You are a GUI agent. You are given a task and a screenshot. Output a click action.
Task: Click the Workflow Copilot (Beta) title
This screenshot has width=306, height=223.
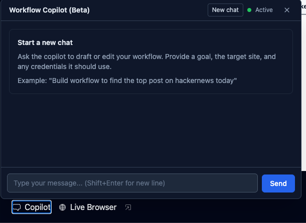49,10
